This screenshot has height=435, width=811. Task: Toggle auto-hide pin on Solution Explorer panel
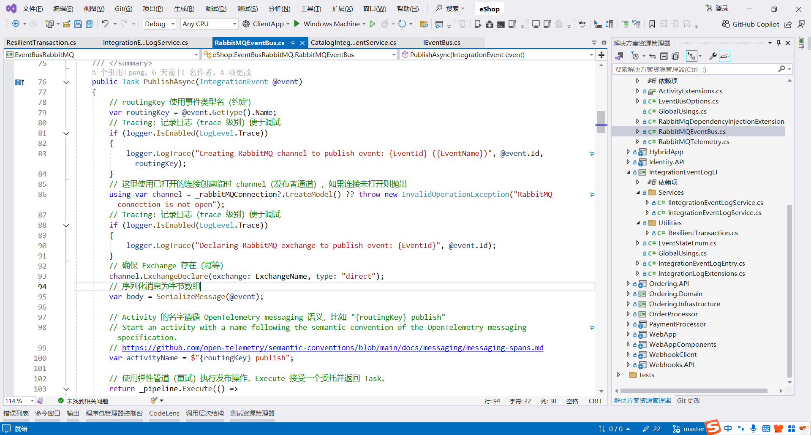click(x=778, y=43)
